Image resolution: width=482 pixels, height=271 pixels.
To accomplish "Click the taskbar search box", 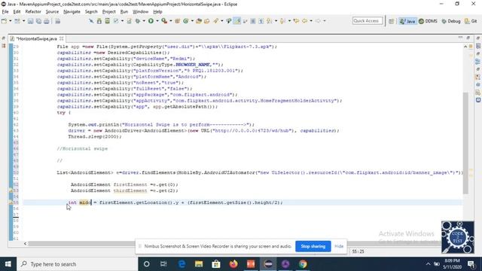I will [x=77, y=264].
